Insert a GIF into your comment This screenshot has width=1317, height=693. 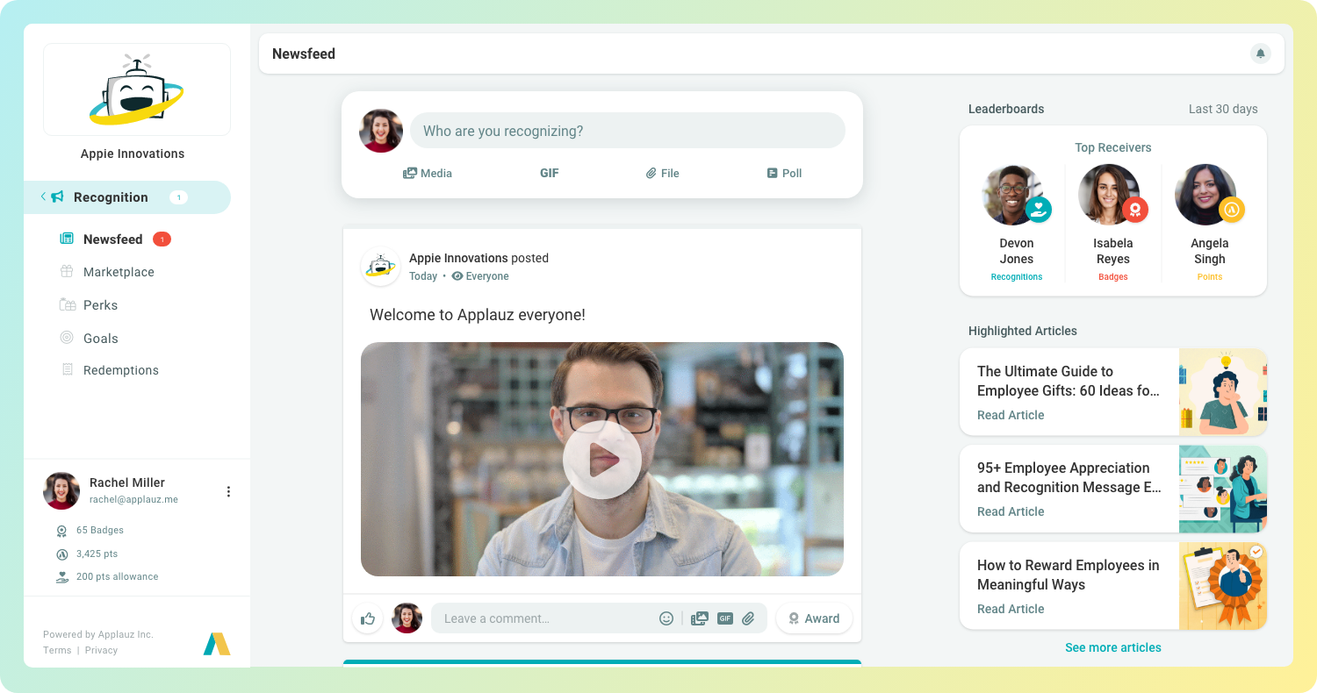[x=724, y=618]
